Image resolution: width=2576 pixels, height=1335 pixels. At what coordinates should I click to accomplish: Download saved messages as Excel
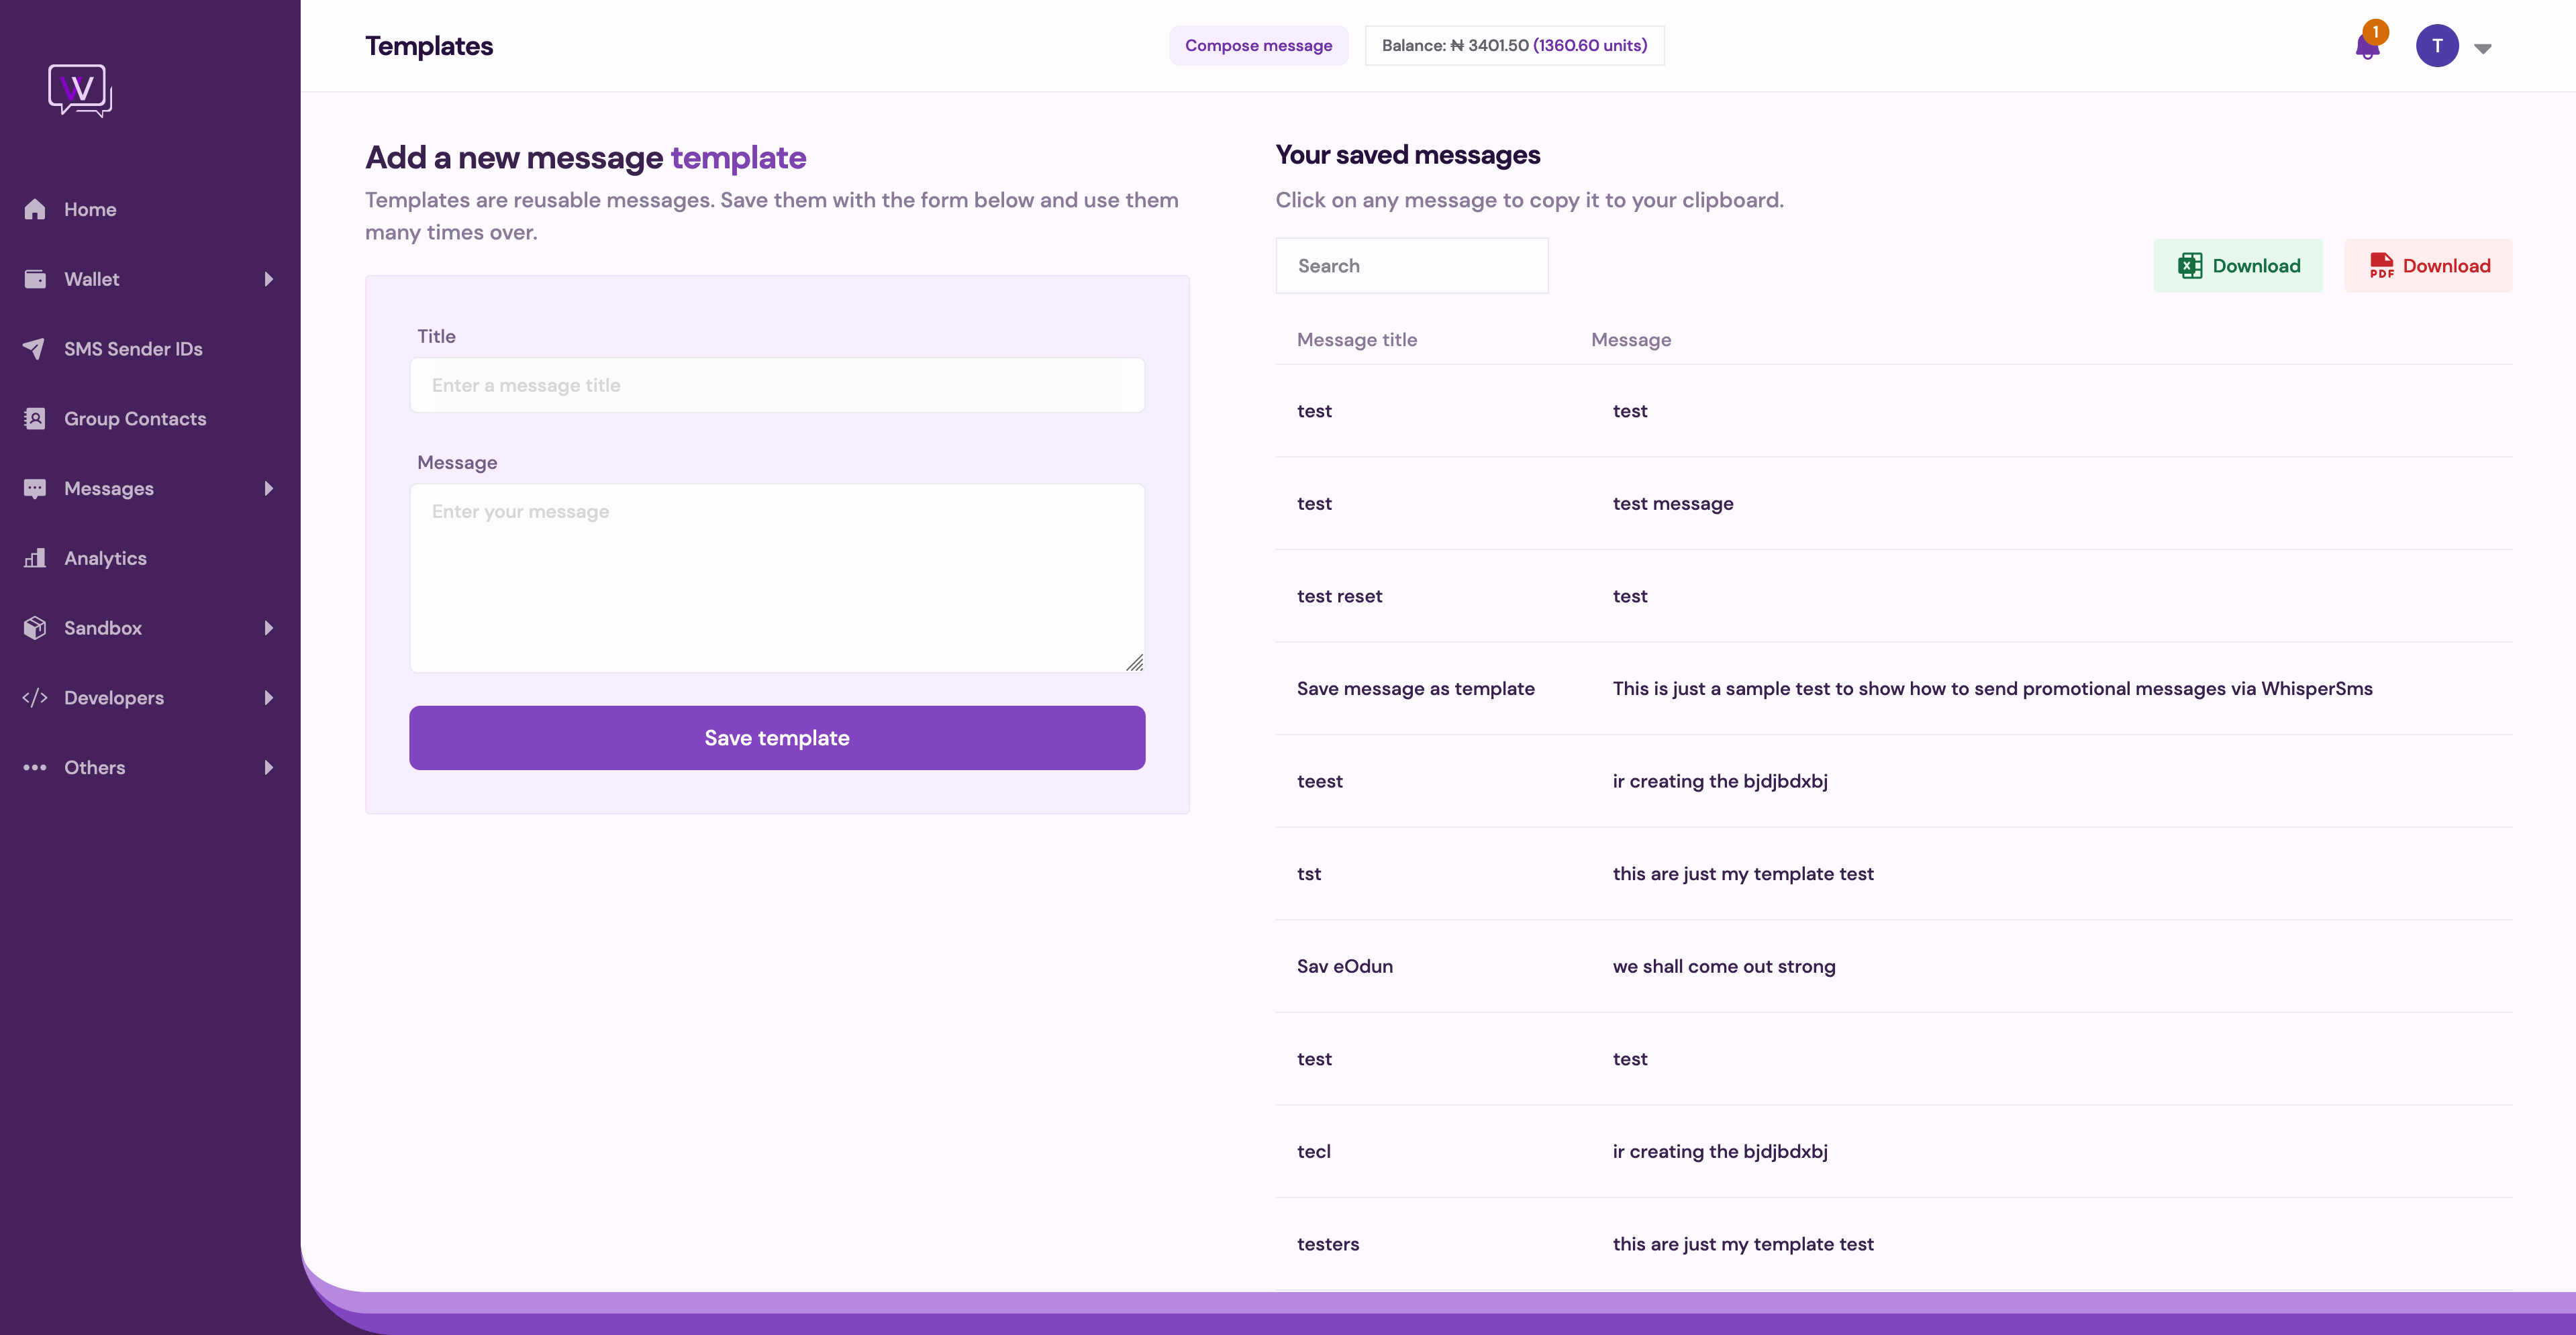(x=2238, y=266)
